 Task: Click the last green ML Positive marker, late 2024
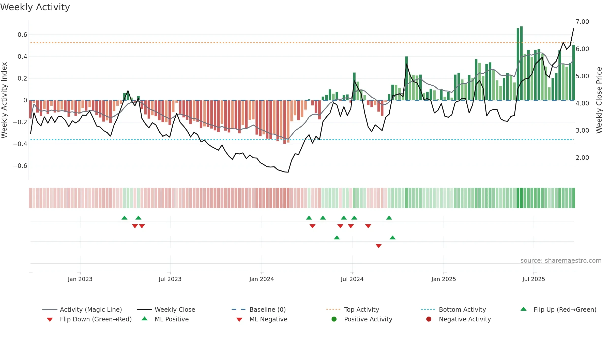click(x=392, y=238)
